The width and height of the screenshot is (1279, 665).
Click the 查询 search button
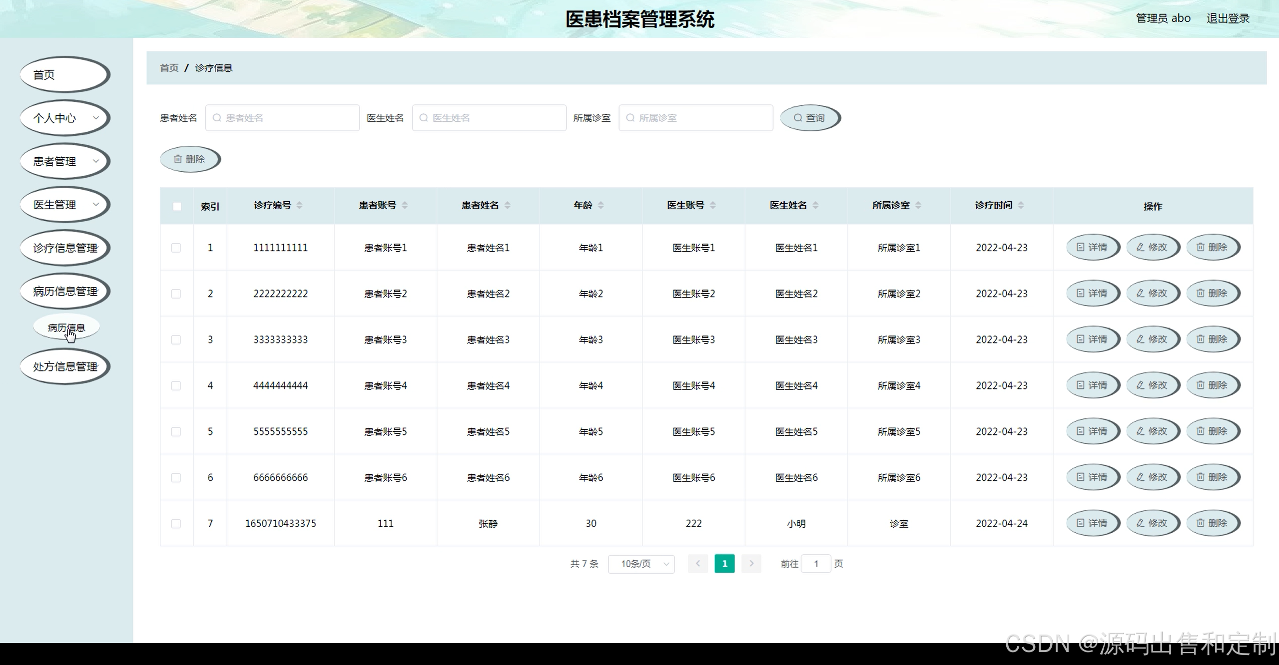coord(809,118)
